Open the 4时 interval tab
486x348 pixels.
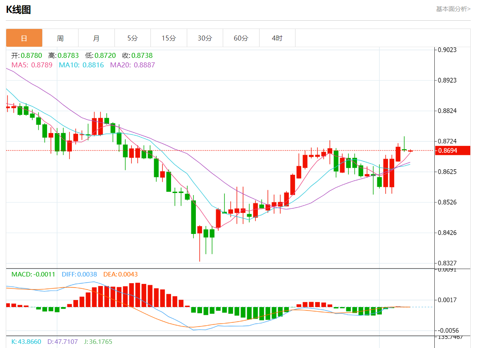tap(277, 38)
